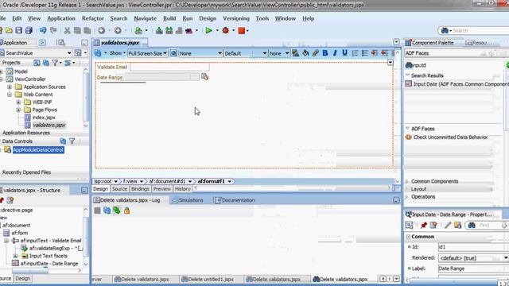Click the gray stop icon in Log panel
The height and width of the screenshot is (286, 509).
[97, 211]
